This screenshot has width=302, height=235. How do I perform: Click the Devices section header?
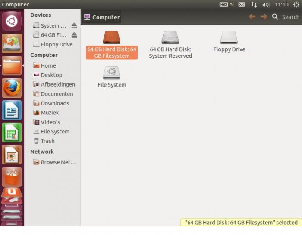click(x=41, y=15)
